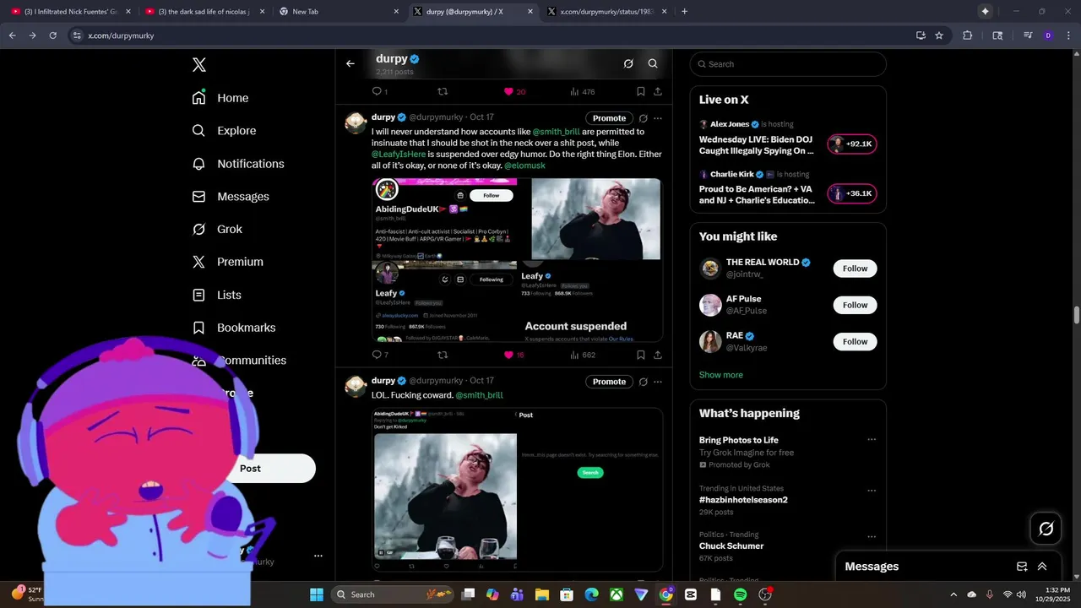This screenshot has height=608, width=1081.
Task: Open Spotify from the taskbar
Action: [741, 594]
